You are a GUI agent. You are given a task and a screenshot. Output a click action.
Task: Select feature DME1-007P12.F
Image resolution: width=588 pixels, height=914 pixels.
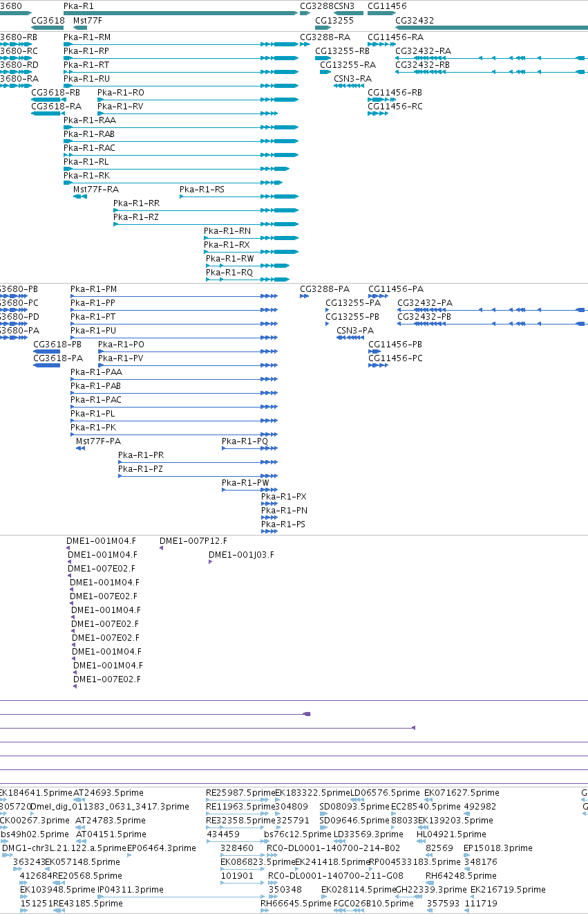point(193,541)
